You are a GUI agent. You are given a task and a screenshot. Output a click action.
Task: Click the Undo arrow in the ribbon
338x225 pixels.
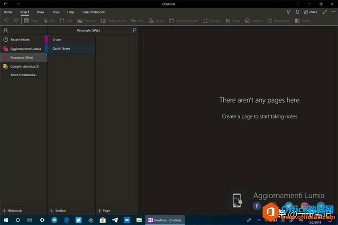[6, 20]
